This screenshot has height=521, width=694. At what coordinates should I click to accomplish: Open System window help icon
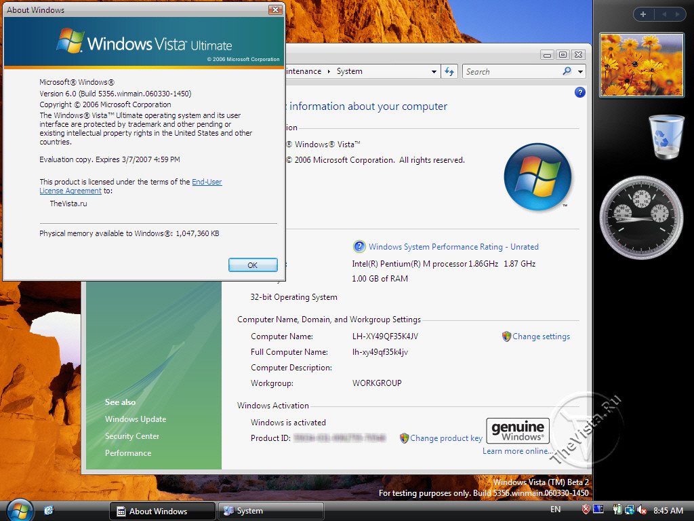click(x=580, y=92)
